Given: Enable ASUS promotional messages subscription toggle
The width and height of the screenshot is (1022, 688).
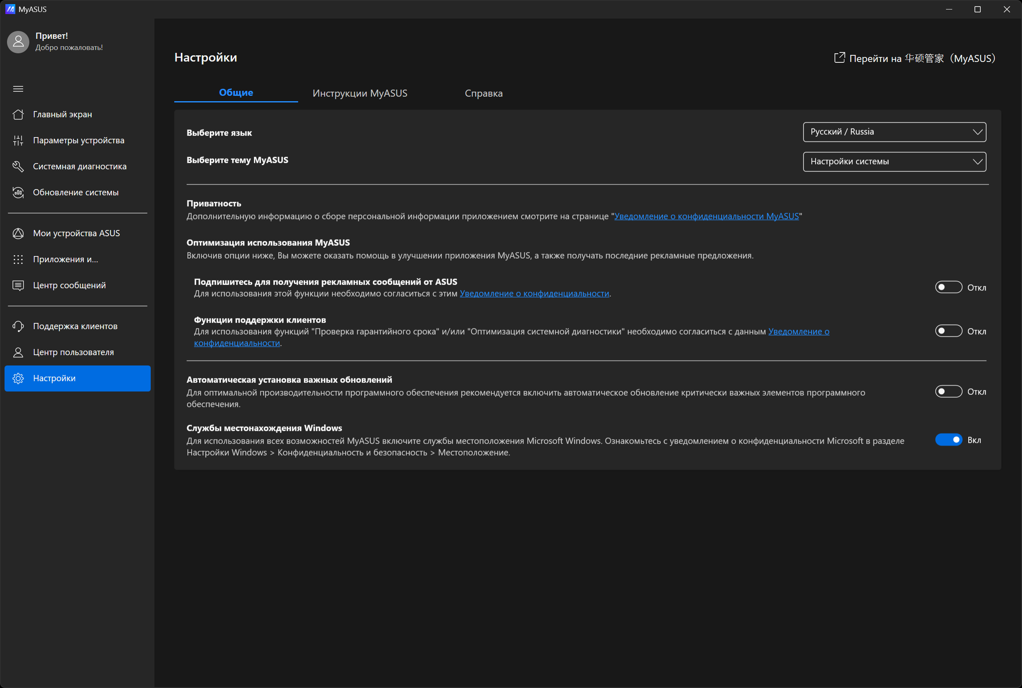Looking at the screenshot, I should 948,287.
